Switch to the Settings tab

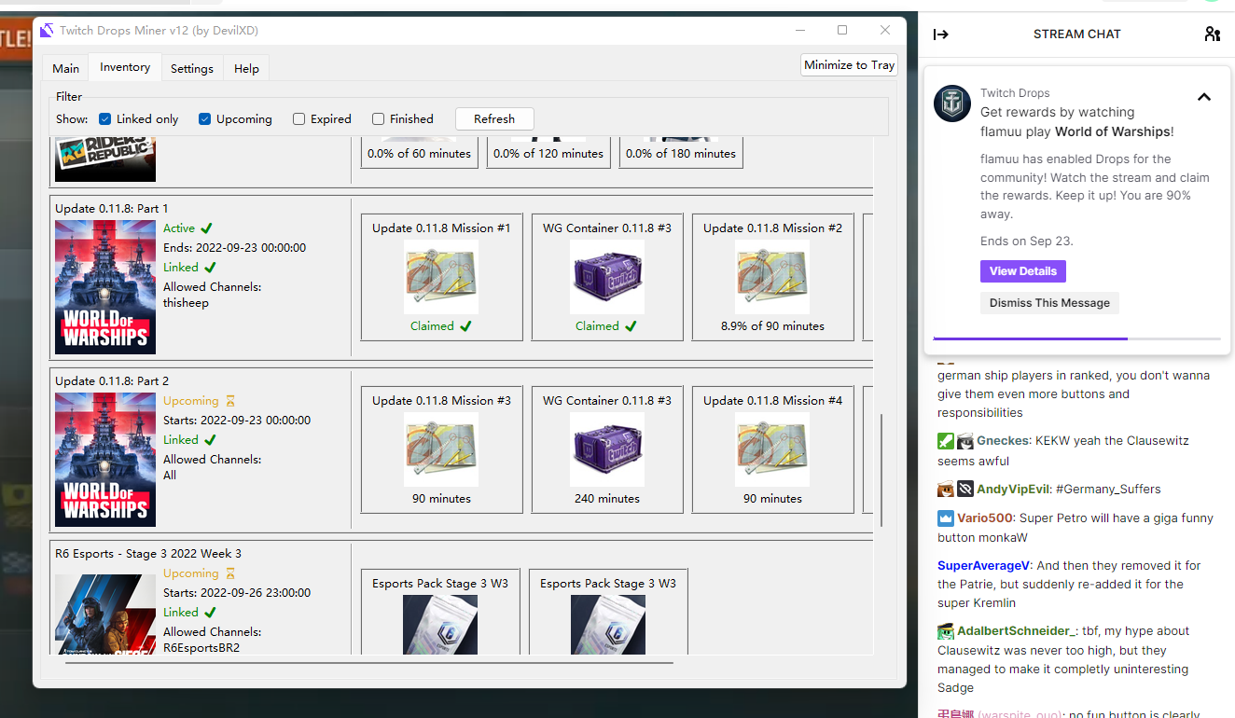tap(192, 67)
